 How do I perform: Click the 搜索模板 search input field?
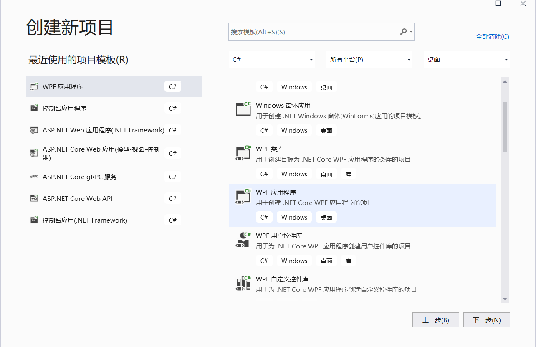tap(309, 31)
